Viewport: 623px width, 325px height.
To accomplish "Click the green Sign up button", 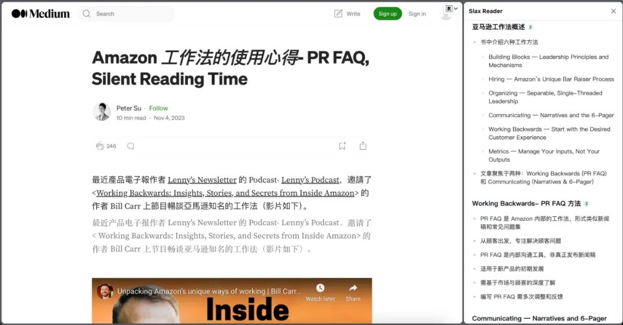I will [388, 13].
